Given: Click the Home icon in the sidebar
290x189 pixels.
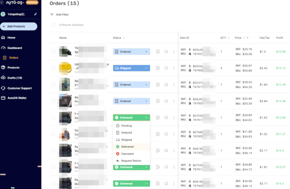Looking at the screenshot, I should point(3,38).
